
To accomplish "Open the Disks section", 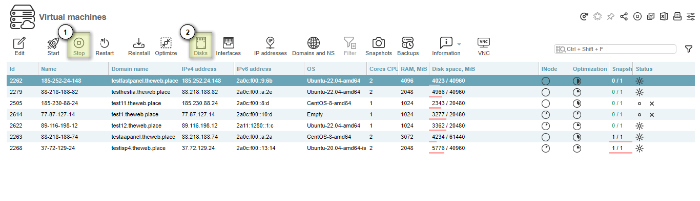I will click(x=201, y=45).
